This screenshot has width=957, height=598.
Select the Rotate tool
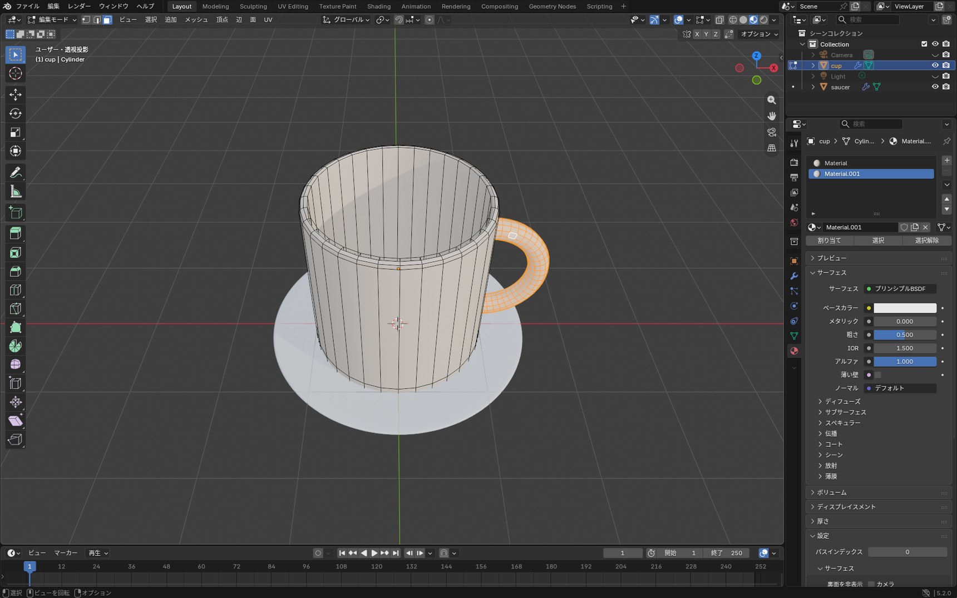click(x=16, y=113)
